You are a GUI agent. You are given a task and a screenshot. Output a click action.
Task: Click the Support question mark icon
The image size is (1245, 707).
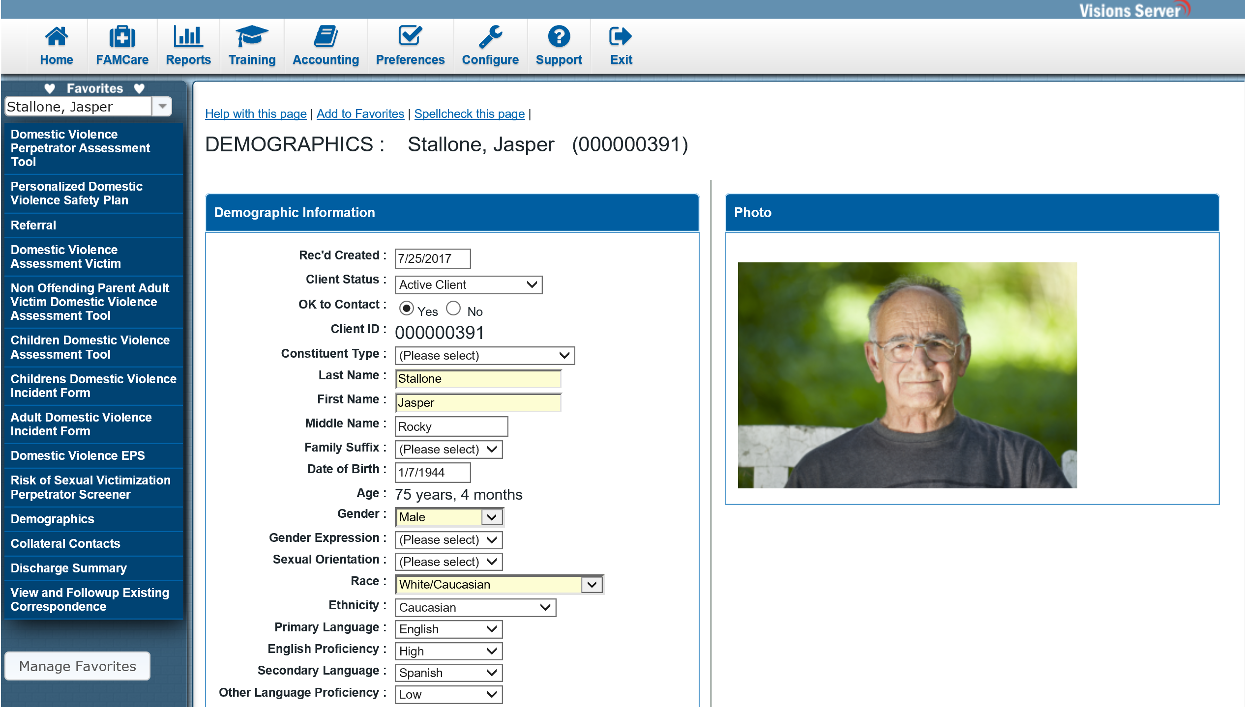[559, 37]
